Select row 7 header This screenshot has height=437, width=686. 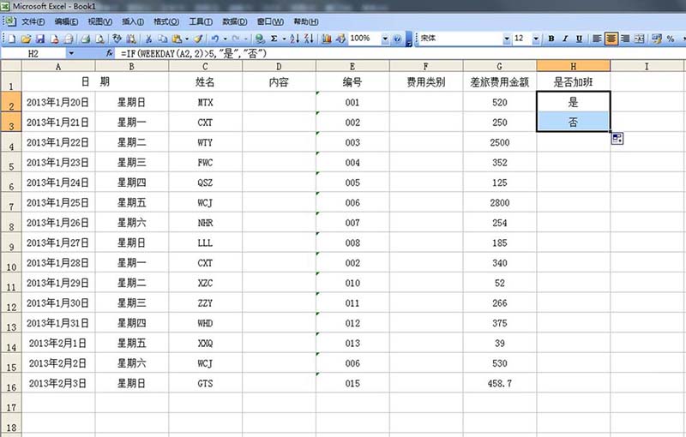[x=11, y=202]
